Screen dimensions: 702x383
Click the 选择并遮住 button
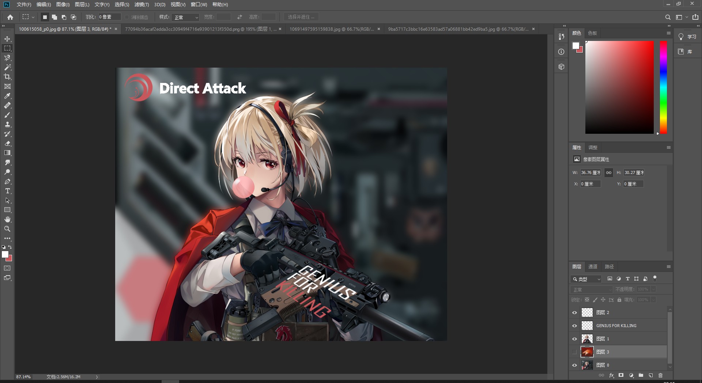point(301,17)
